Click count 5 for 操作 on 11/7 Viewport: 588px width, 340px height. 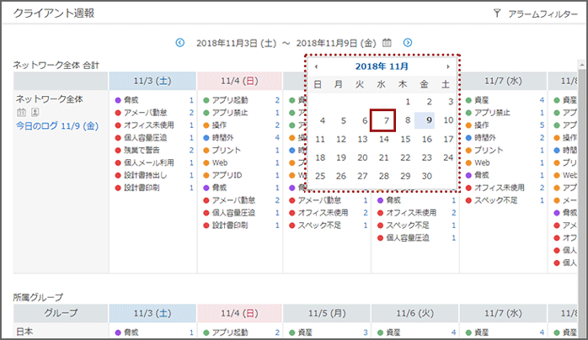[x=542, y=125]
